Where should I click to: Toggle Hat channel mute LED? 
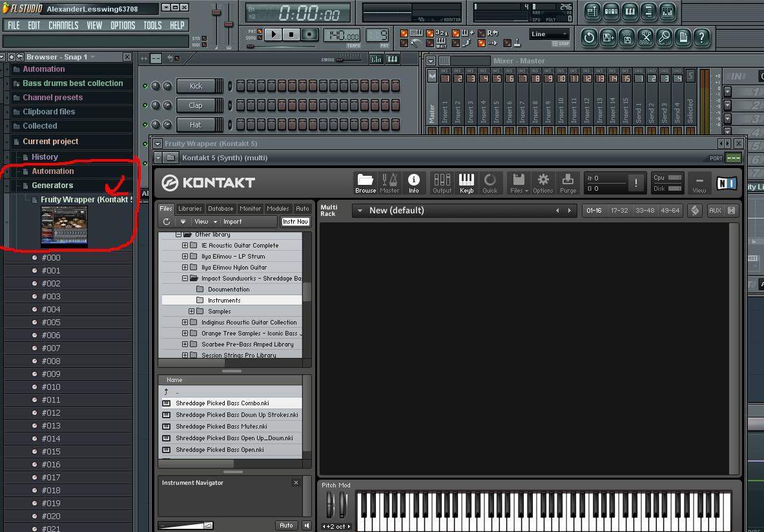point(145,124)
